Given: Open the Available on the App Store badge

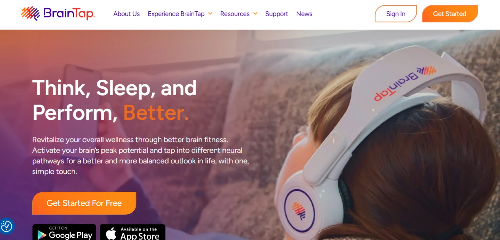Looking at the screenshot, I should [x=133, y=232].
